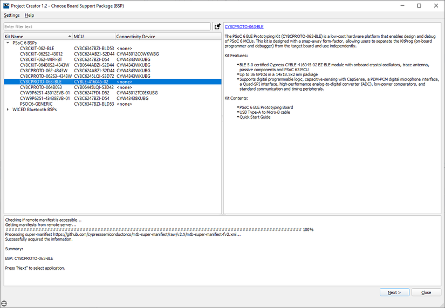Select the CY8CKIT-064B0S2-4343W kit
This screenshot has height=308, width=445.
[45, 65]
